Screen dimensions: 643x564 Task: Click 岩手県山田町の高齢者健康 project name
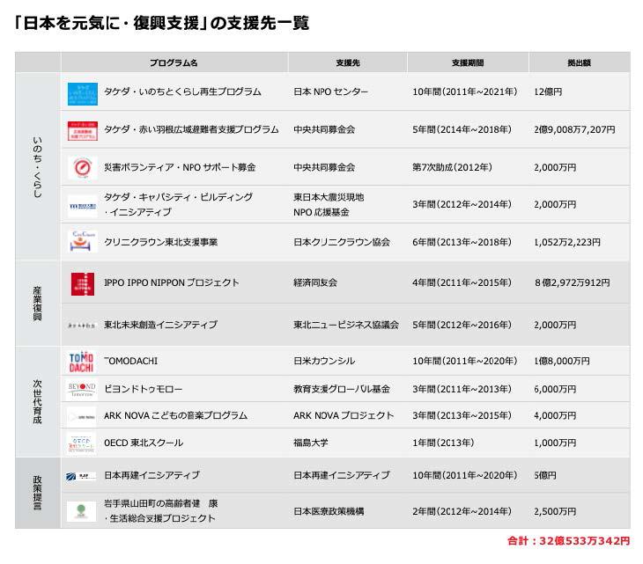click(160, 510)
